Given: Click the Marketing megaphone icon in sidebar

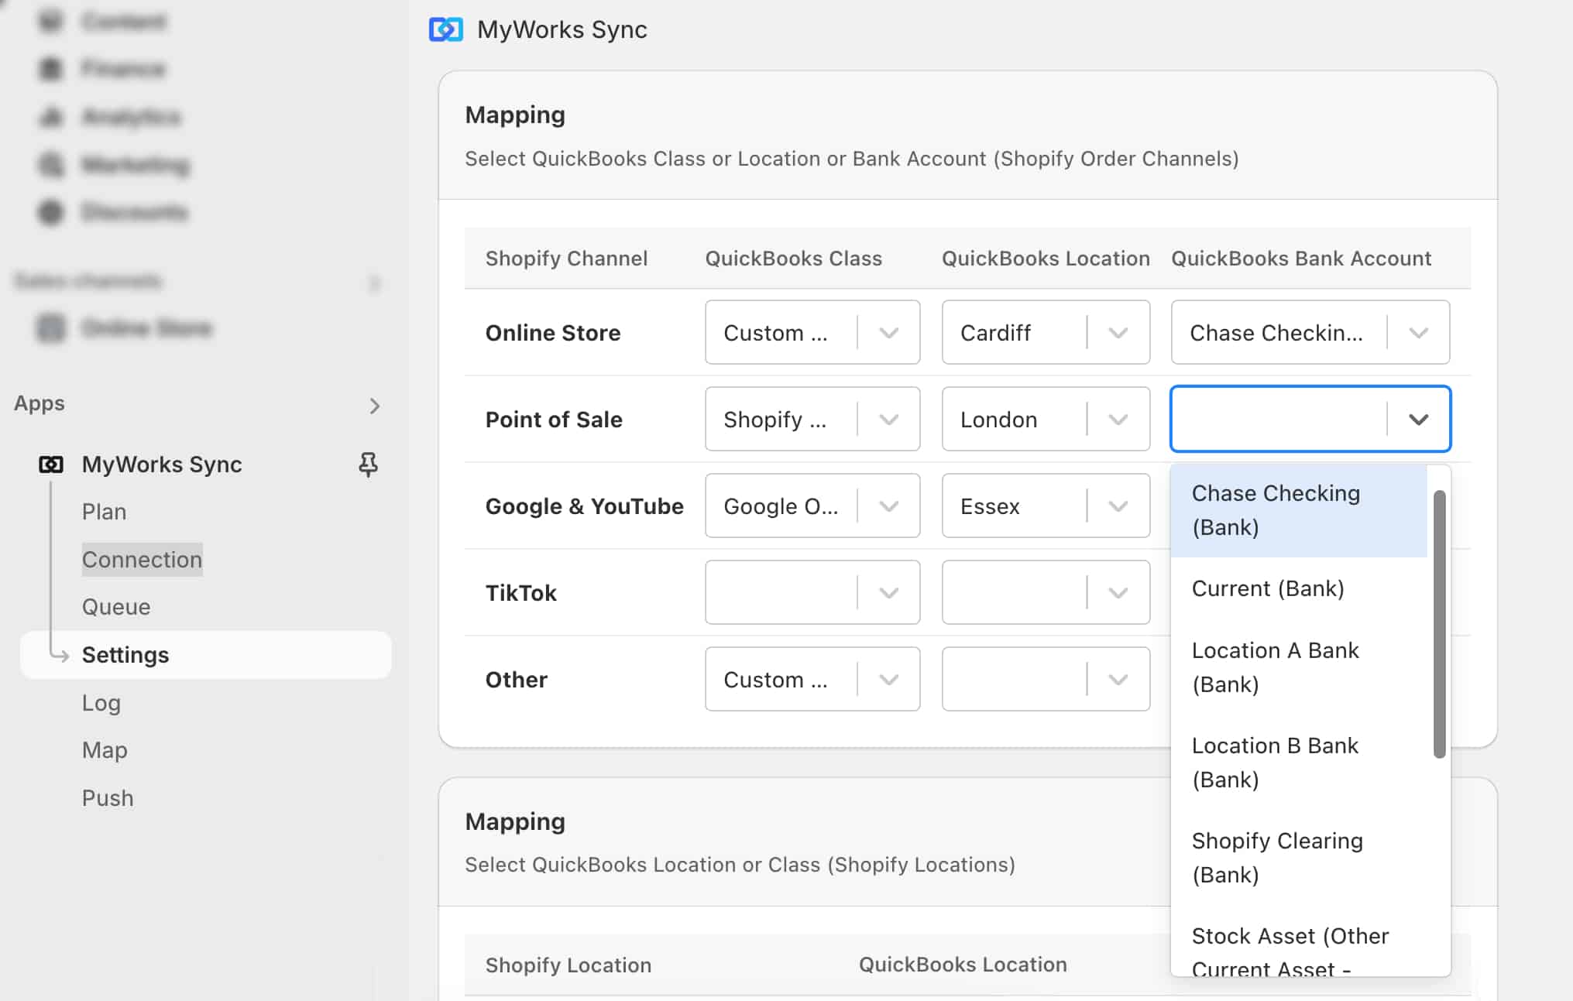Looking at the screenshot, I should (50, 164).
